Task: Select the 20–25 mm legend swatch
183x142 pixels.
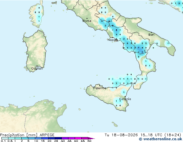Action: pyautogui.click(x=52, y=138)
